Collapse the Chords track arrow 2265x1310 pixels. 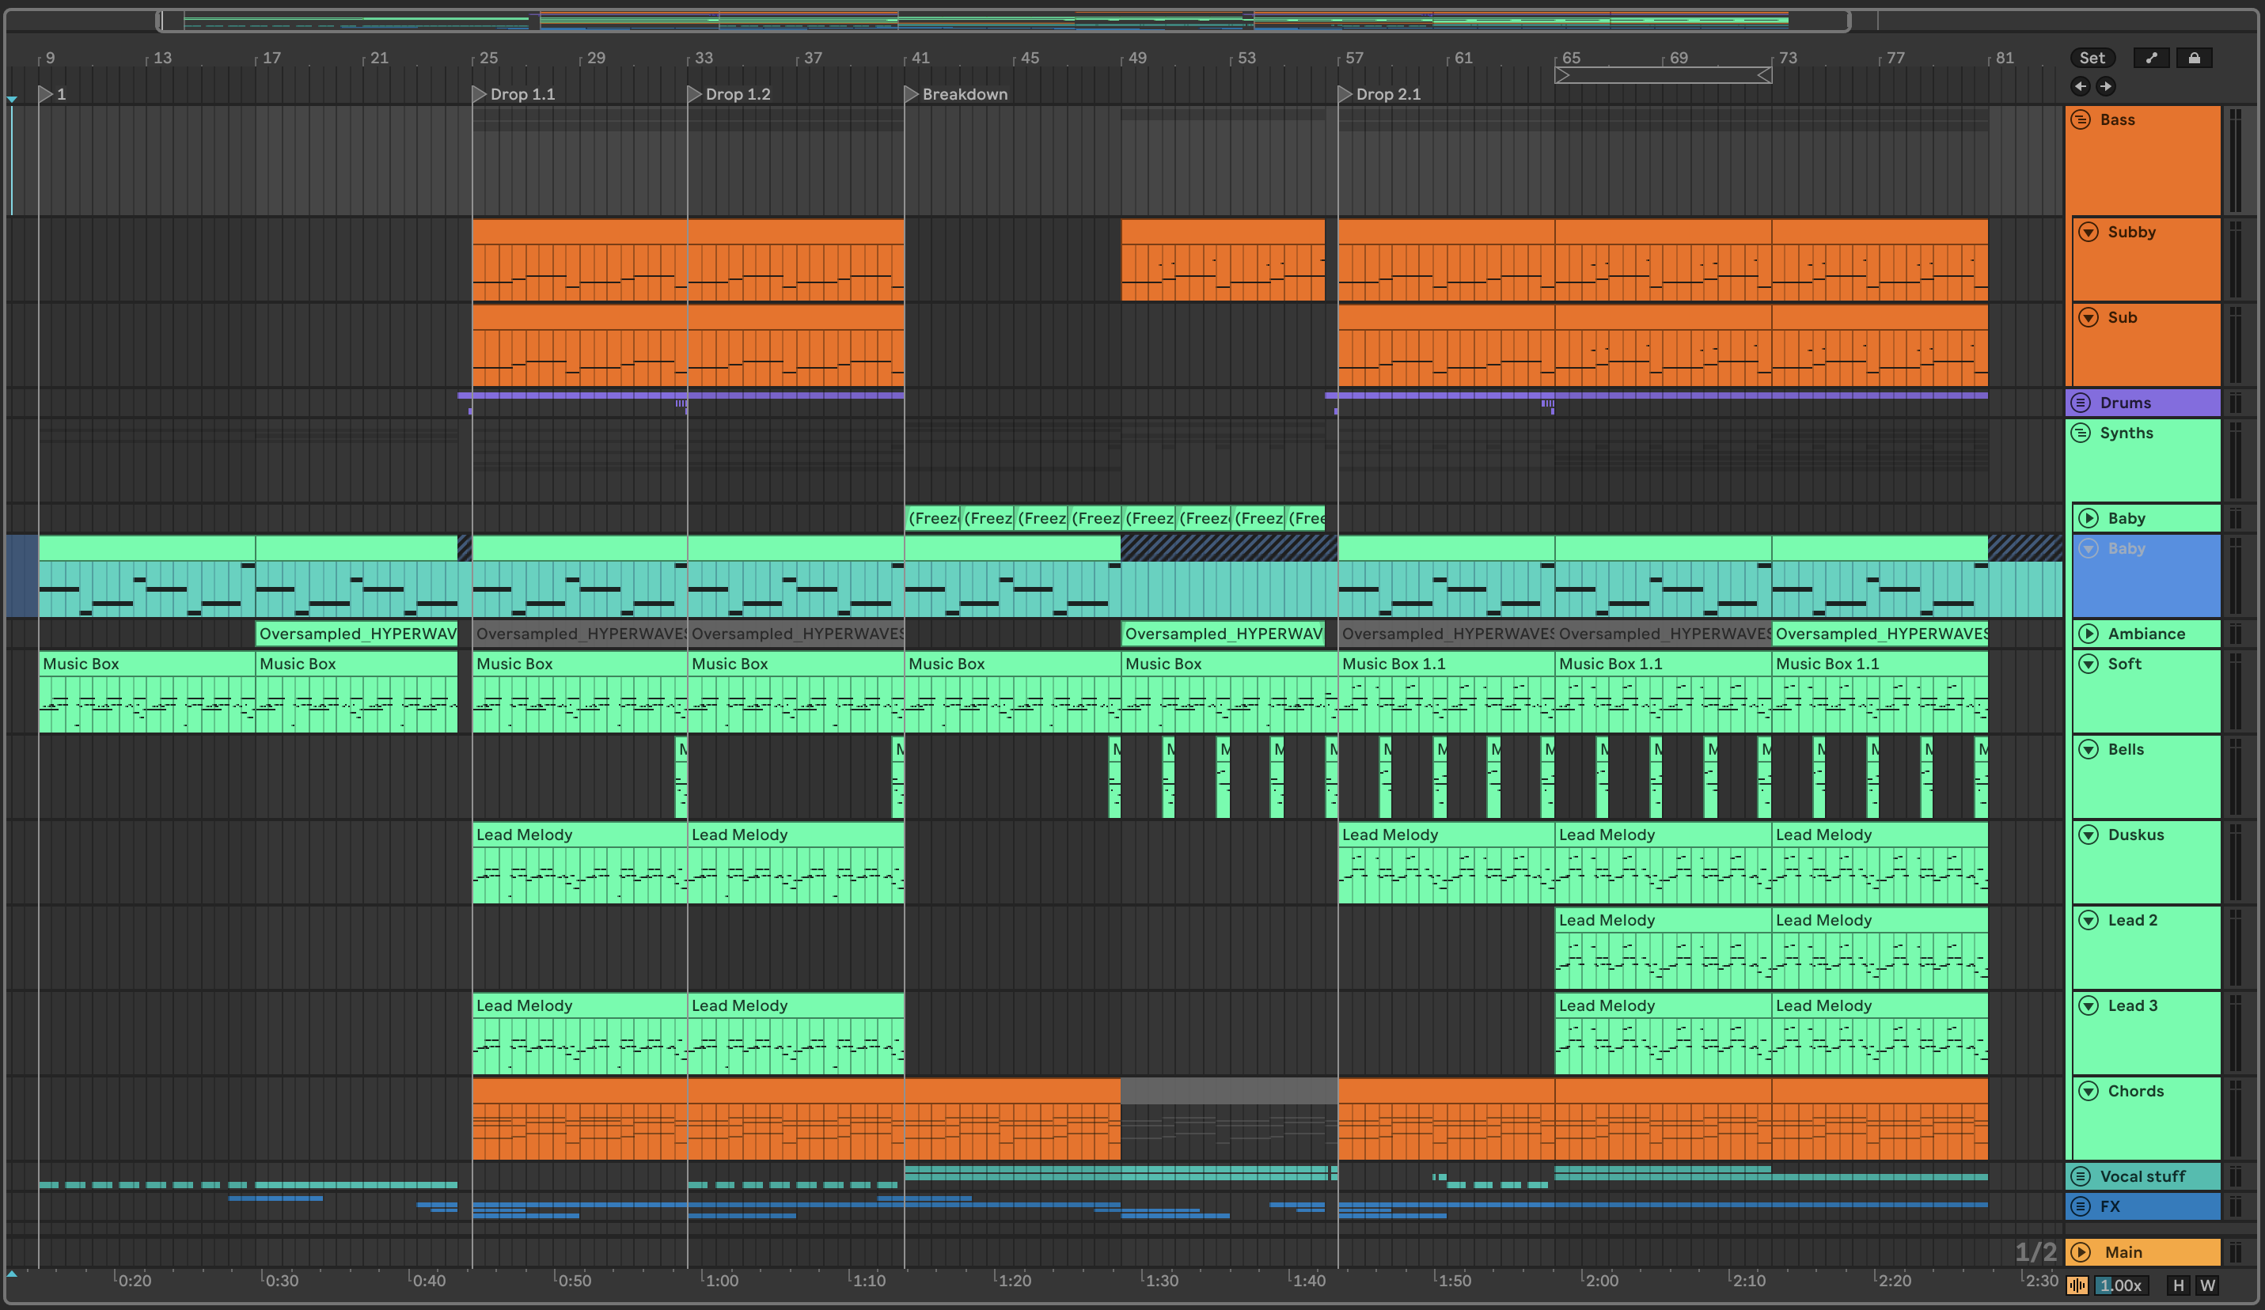click(2089, 1091)
